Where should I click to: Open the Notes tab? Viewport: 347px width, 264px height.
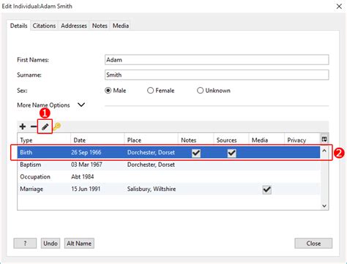pyautogui.click(x=100, y=26)
